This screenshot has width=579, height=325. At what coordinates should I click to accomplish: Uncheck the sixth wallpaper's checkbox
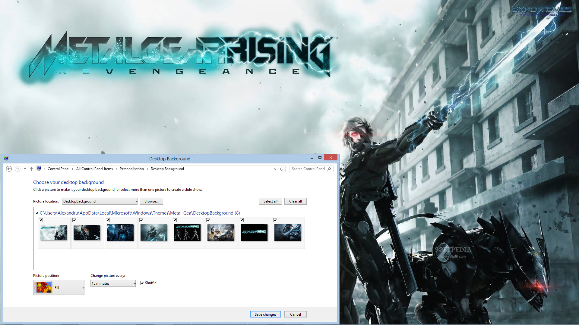(208, 220)
